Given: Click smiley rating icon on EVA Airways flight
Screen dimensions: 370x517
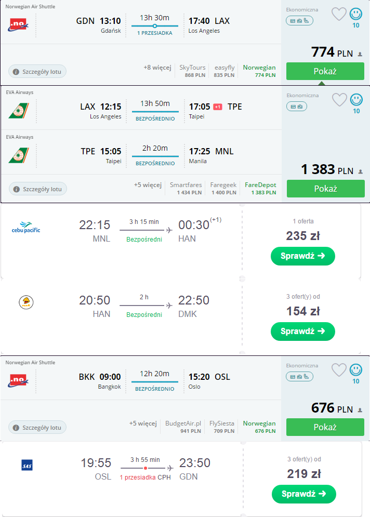Looking at the screenshot, I should coord(356,100).
